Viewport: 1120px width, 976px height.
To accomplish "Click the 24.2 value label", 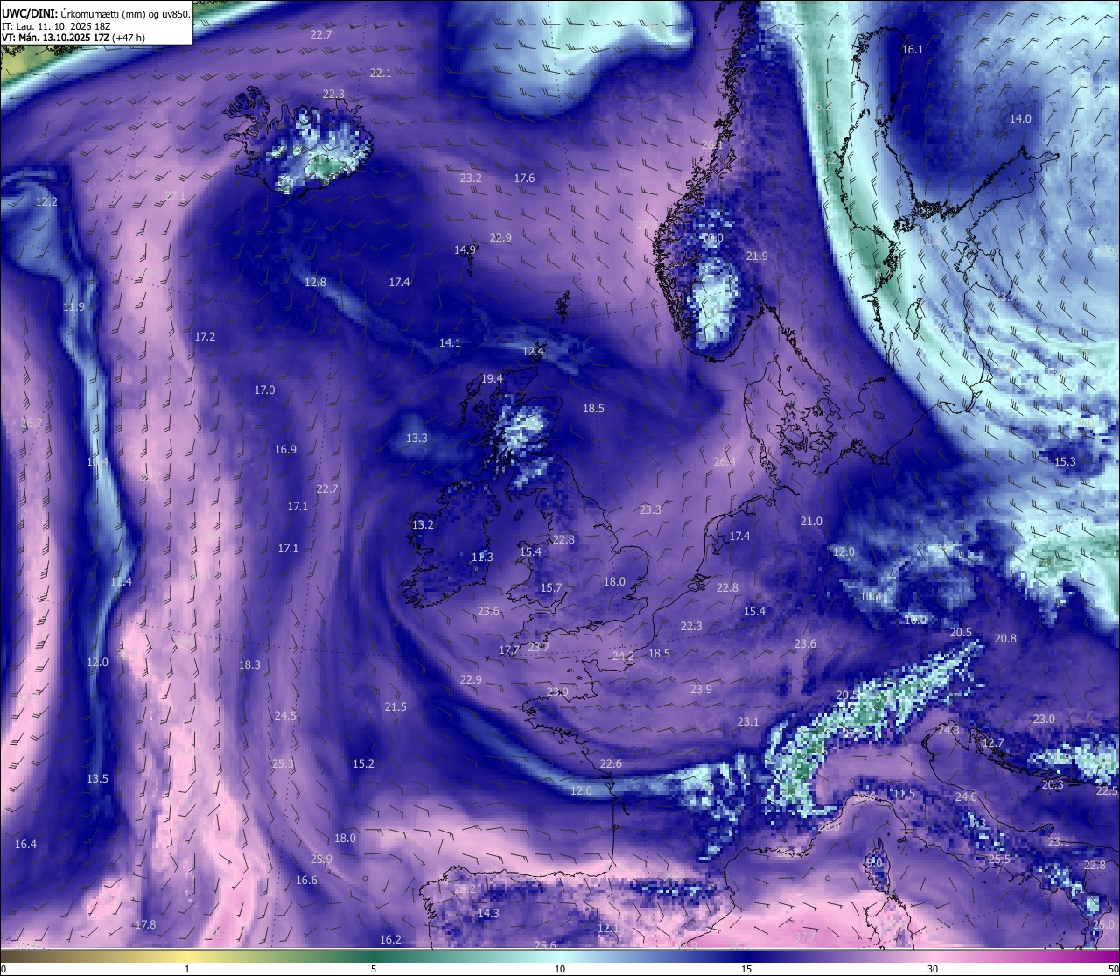I will click(x=623, y=657).
